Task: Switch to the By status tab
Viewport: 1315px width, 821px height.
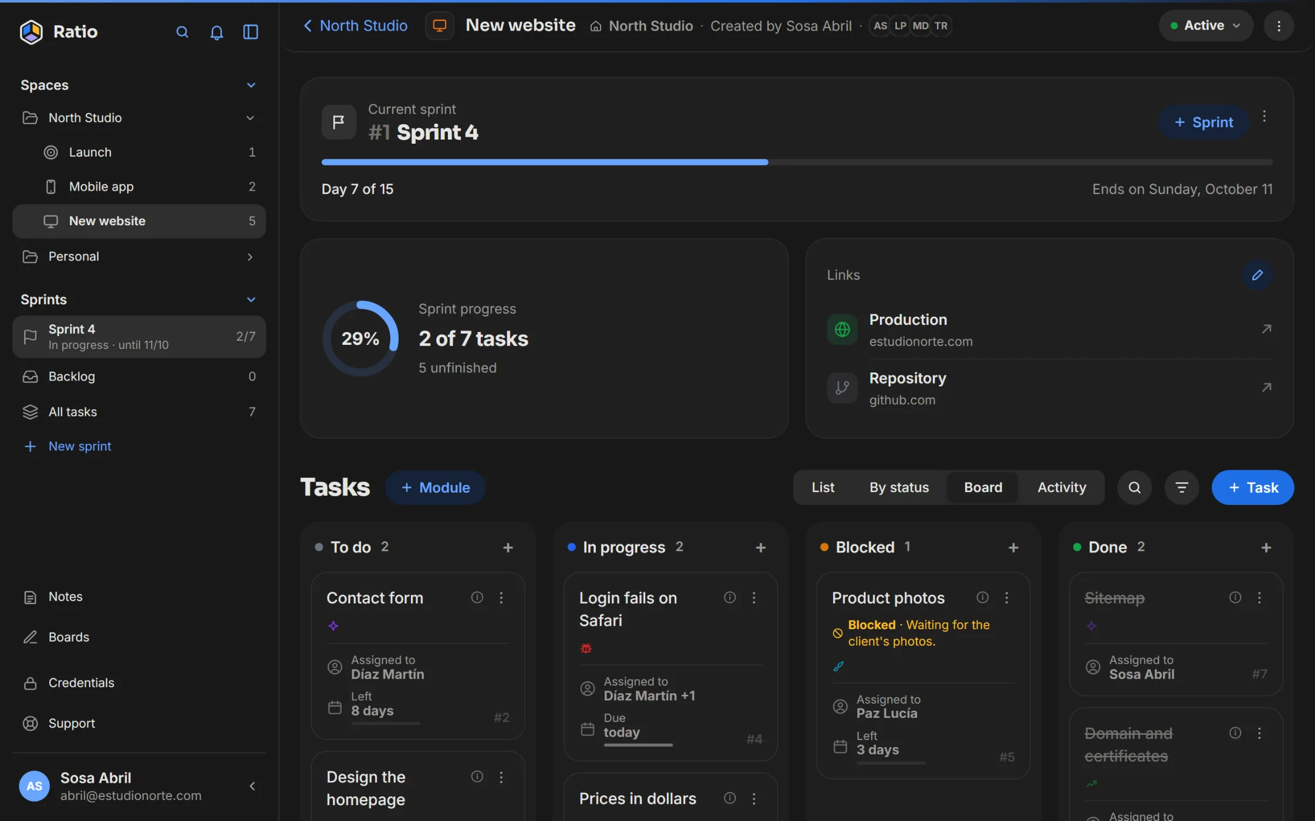Action: (899, 487)
